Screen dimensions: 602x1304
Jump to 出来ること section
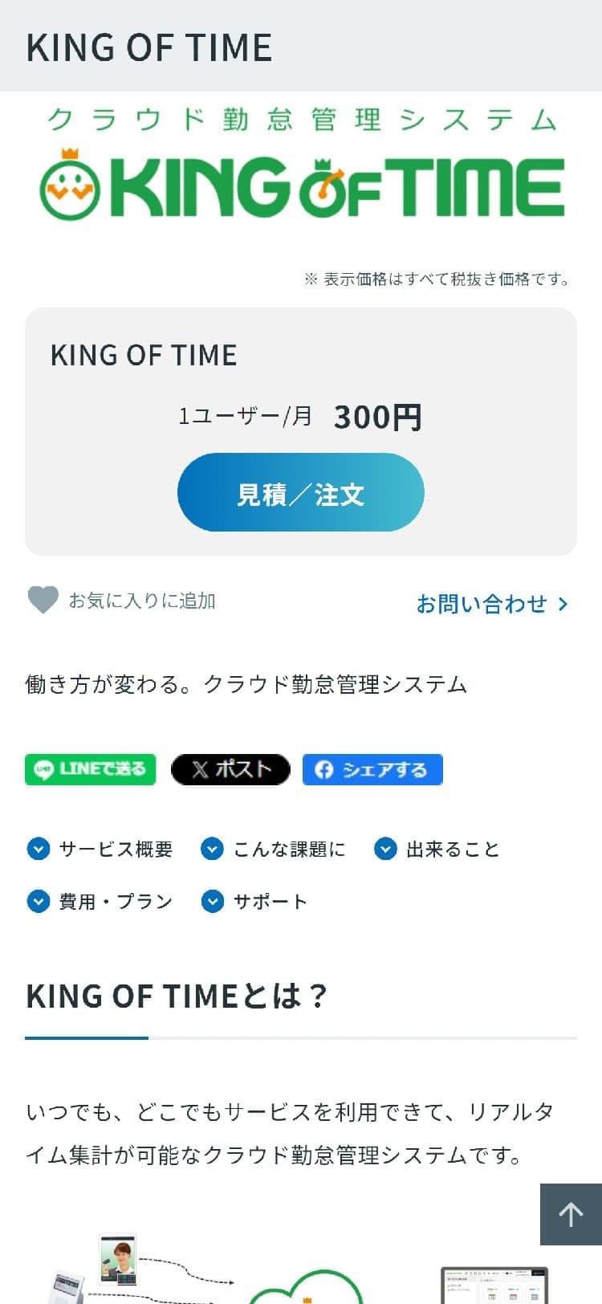click(x=453, y=849)
